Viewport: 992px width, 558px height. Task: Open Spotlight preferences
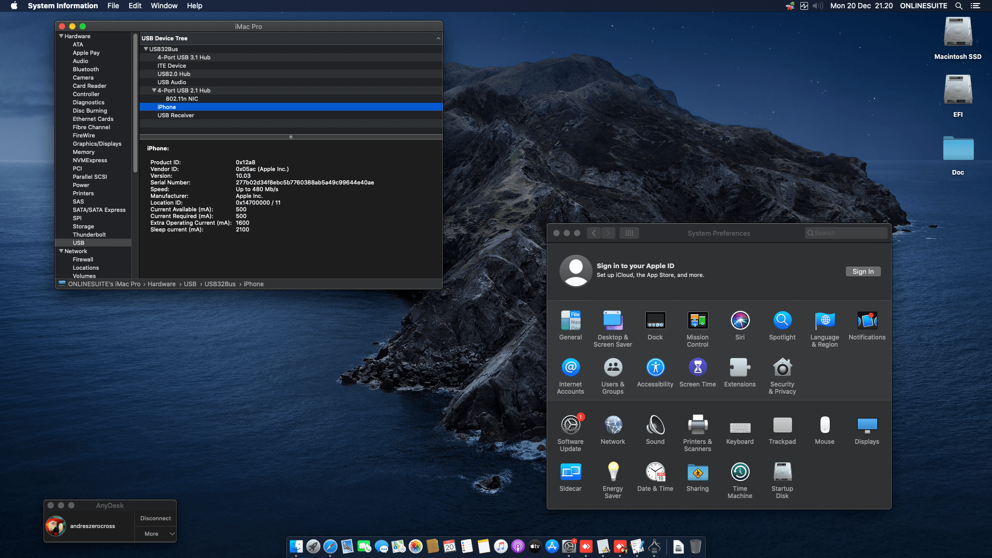[782, 325]
